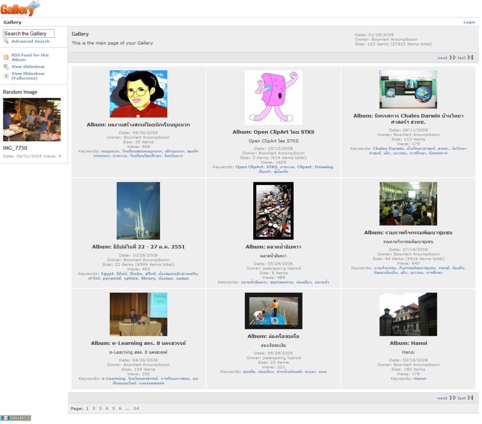The image size is (482, 424).
Task: Click the RSS feed orange icon
Action: pos(6,57)
